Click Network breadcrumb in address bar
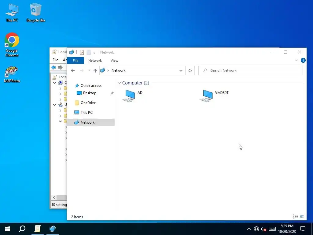Image resolution: width=313 pixels, height=235 pixels. [x=118, y=70]
